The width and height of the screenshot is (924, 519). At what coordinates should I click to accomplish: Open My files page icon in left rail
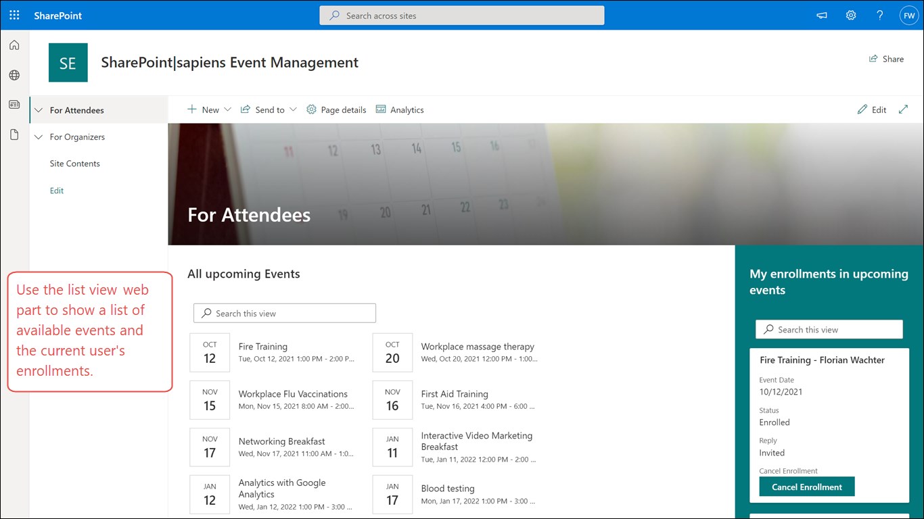tap(14, 134)
